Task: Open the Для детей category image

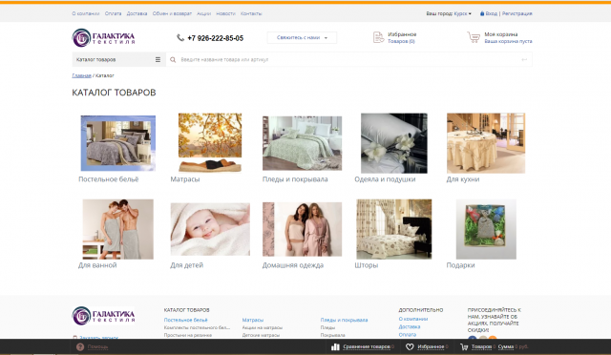Action: coord(210,229)
